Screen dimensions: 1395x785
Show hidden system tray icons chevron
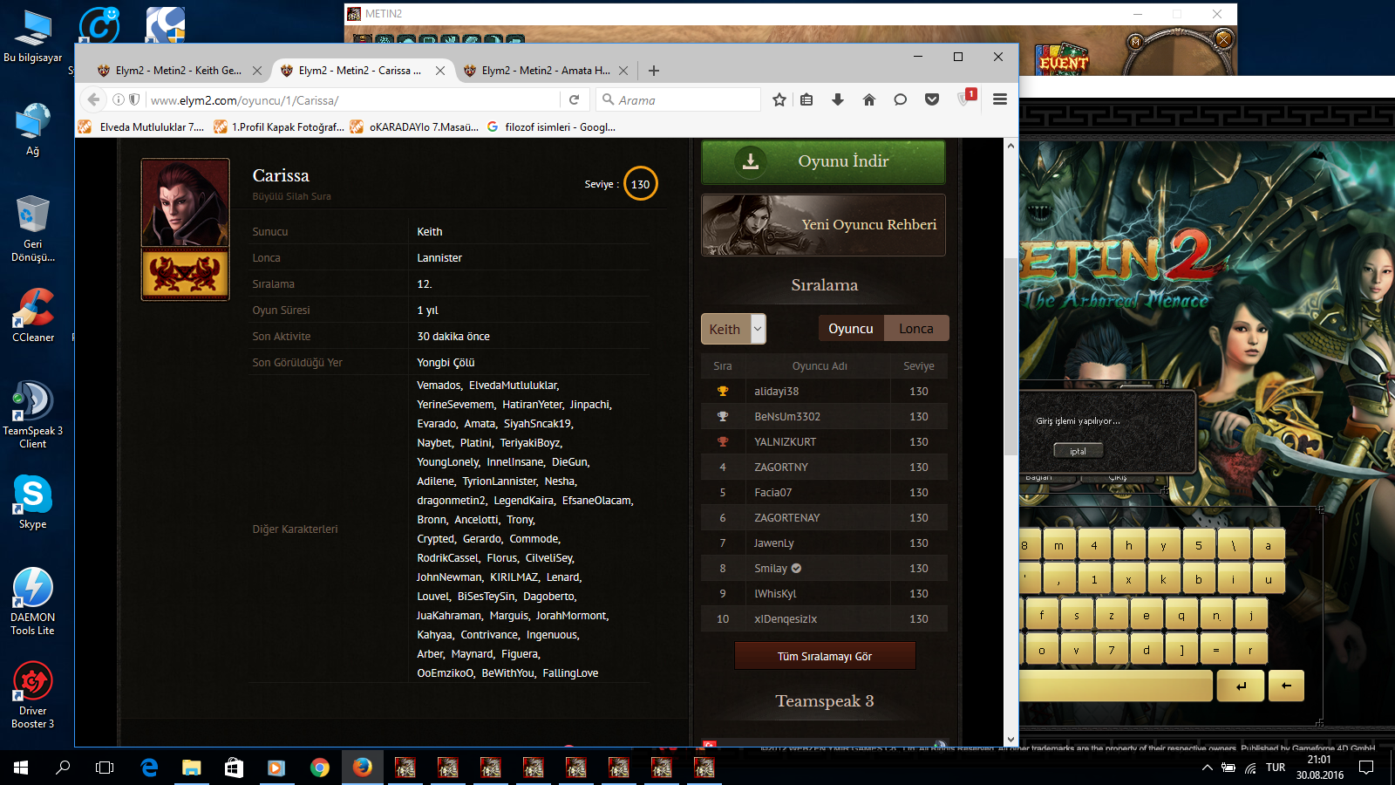point(1207,768)
